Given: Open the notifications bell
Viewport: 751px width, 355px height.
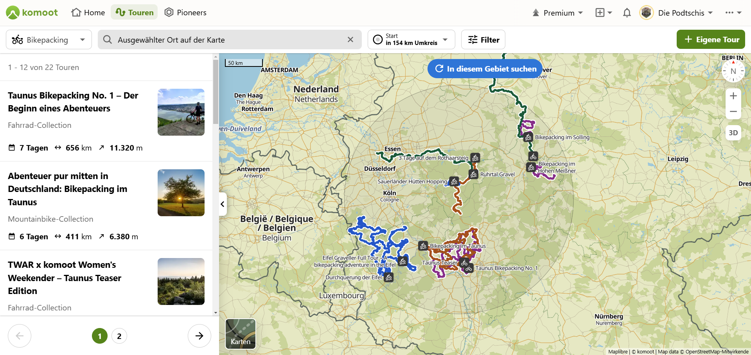Looking at the screenshot, I should tap(627, 13).
